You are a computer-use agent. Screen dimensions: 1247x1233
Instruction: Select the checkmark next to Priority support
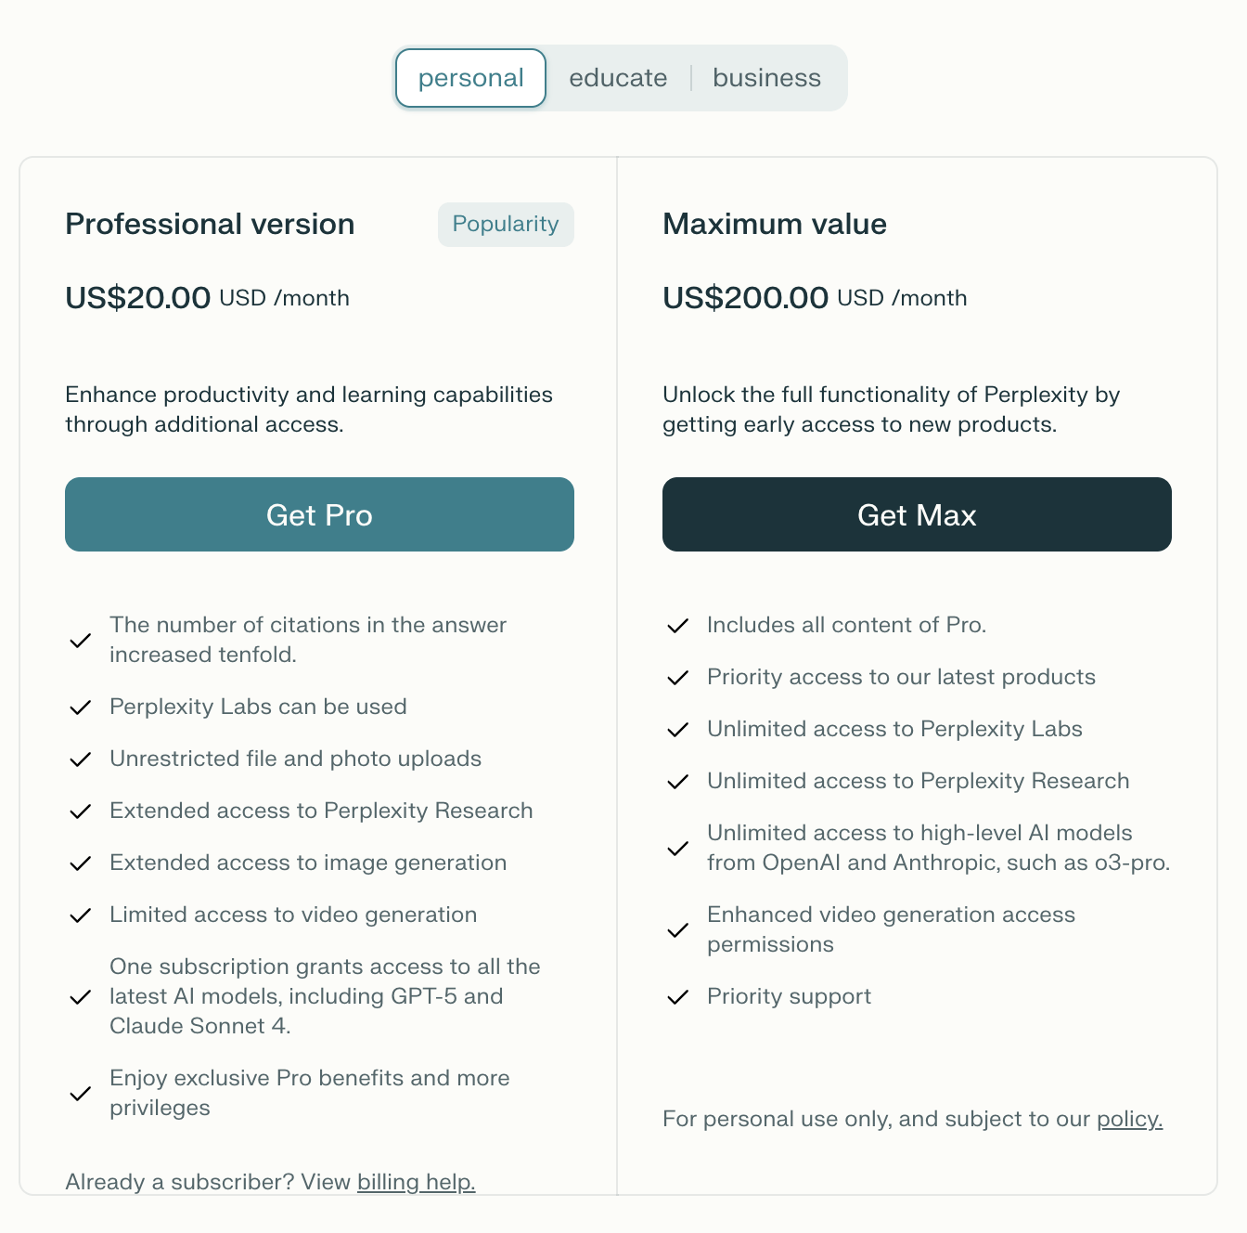click(678, 996)
